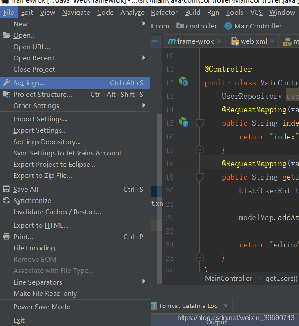This screenshot has height=326, width=299.
Task: Click the Open folder icon
Action: pyautogui.click(x=6, y=35)
